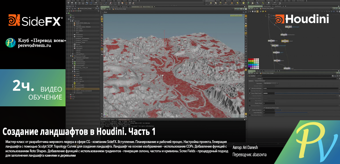Select the Font shelf tool

click(x=119, y=3)
